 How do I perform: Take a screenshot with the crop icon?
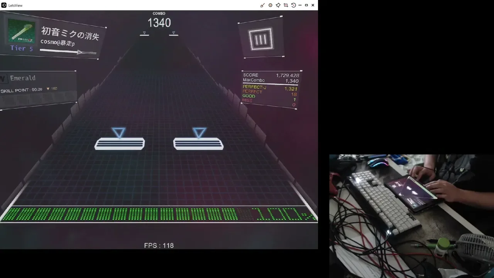tap(286, 5)
